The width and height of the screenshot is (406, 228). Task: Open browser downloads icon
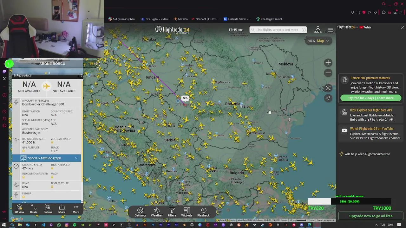click(x=395, y=12)
